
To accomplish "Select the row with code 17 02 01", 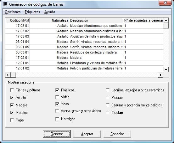I will [x=84, y=58].
